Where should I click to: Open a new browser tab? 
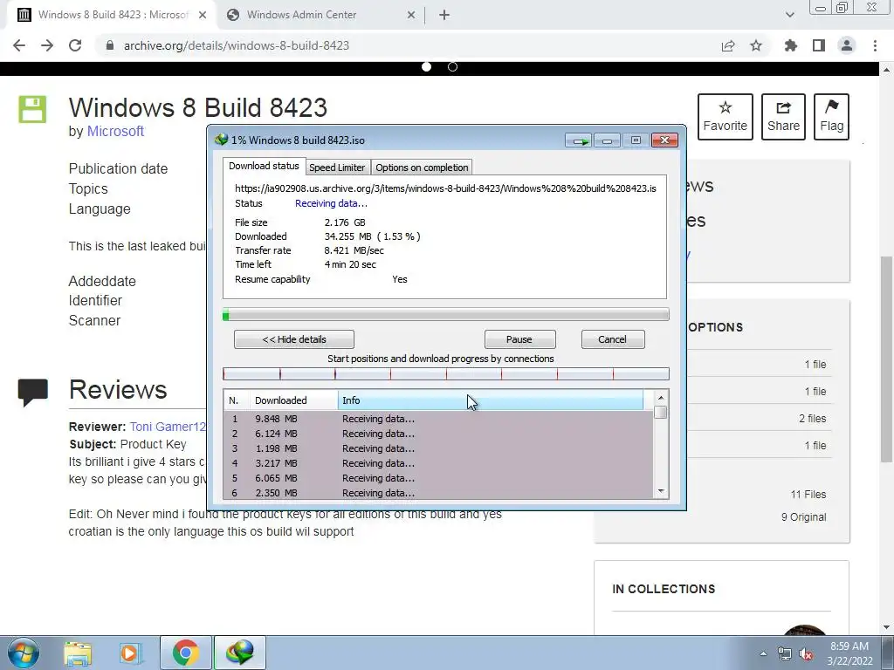coord(444,15)
